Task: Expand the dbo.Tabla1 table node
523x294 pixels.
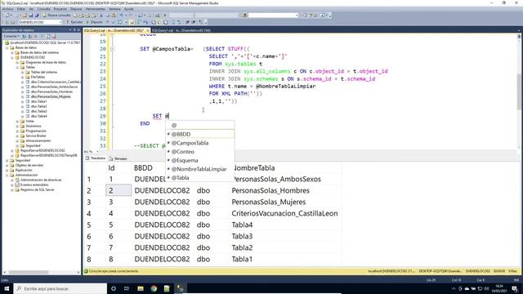Action: point(23,101)
